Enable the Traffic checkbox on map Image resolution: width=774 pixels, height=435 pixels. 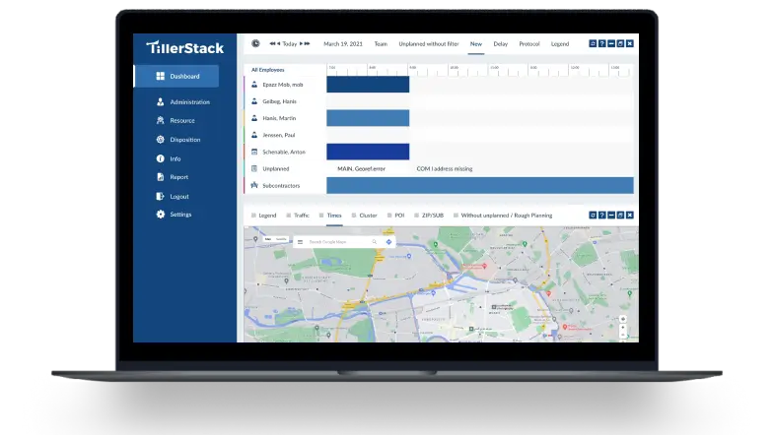[289, 215]
